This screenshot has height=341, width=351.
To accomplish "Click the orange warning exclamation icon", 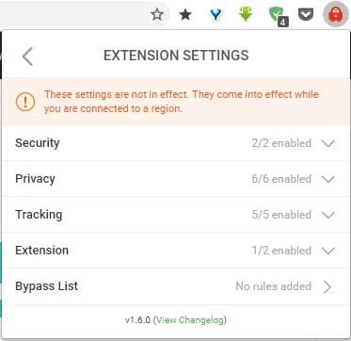I will tap(25, 102).
